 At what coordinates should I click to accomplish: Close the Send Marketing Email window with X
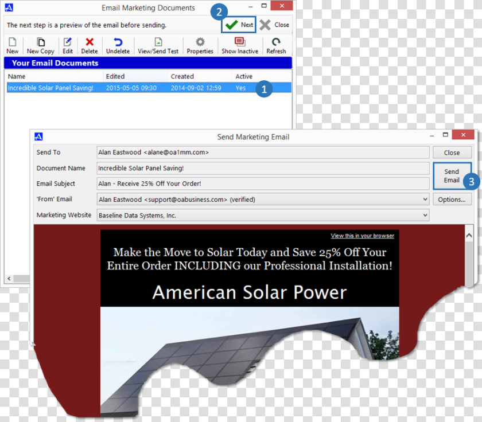coord(463,135)
